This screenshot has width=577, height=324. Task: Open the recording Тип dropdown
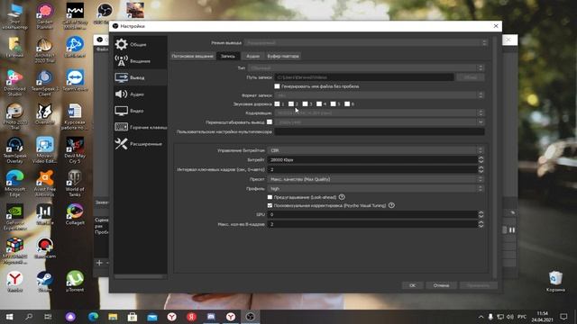[366, 68]
